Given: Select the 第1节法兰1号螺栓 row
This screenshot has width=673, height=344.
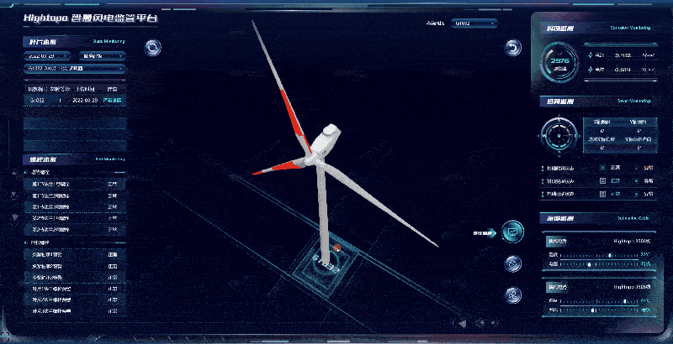Looking at the screenshot, I should coord(75,185).
